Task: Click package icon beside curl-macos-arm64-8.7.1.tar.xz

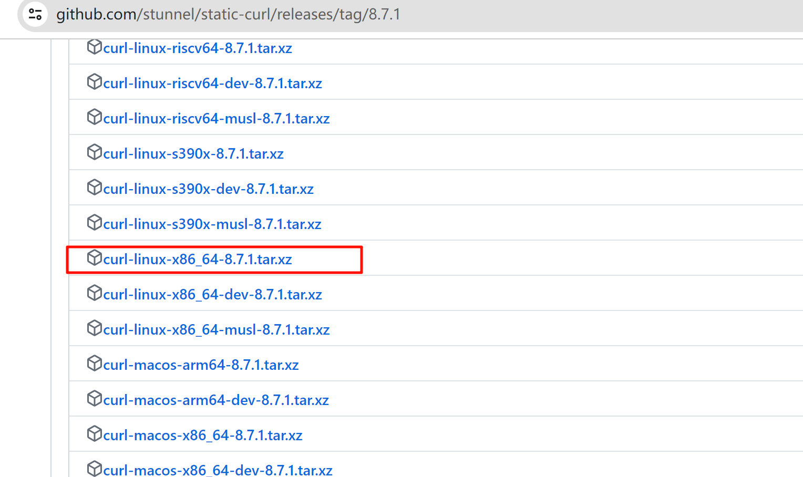Action: click(x=94, y=364)
